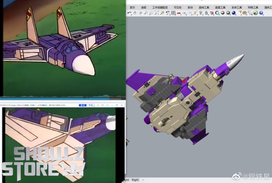Click the Set CPlane icon
The width and height of the screenshot is (272, 183).
[x=184, y=13]
